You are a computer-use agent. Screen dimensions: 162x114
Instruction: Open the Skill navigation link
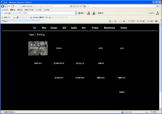point(64,28)
